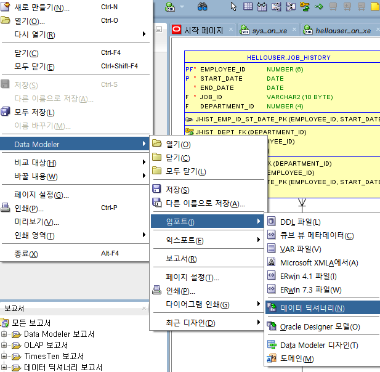
Task: Expand the 다시 열기(R) submenu
Action: pos(75,34)
